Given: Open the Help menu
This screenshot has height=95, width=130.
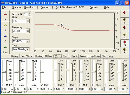Looking at the screenshot, I should pos(106,7).
